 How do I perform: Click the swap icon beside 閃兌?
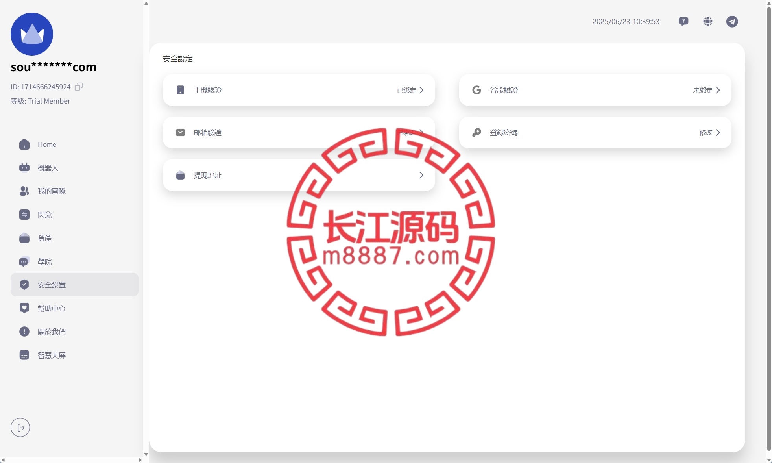24,215
